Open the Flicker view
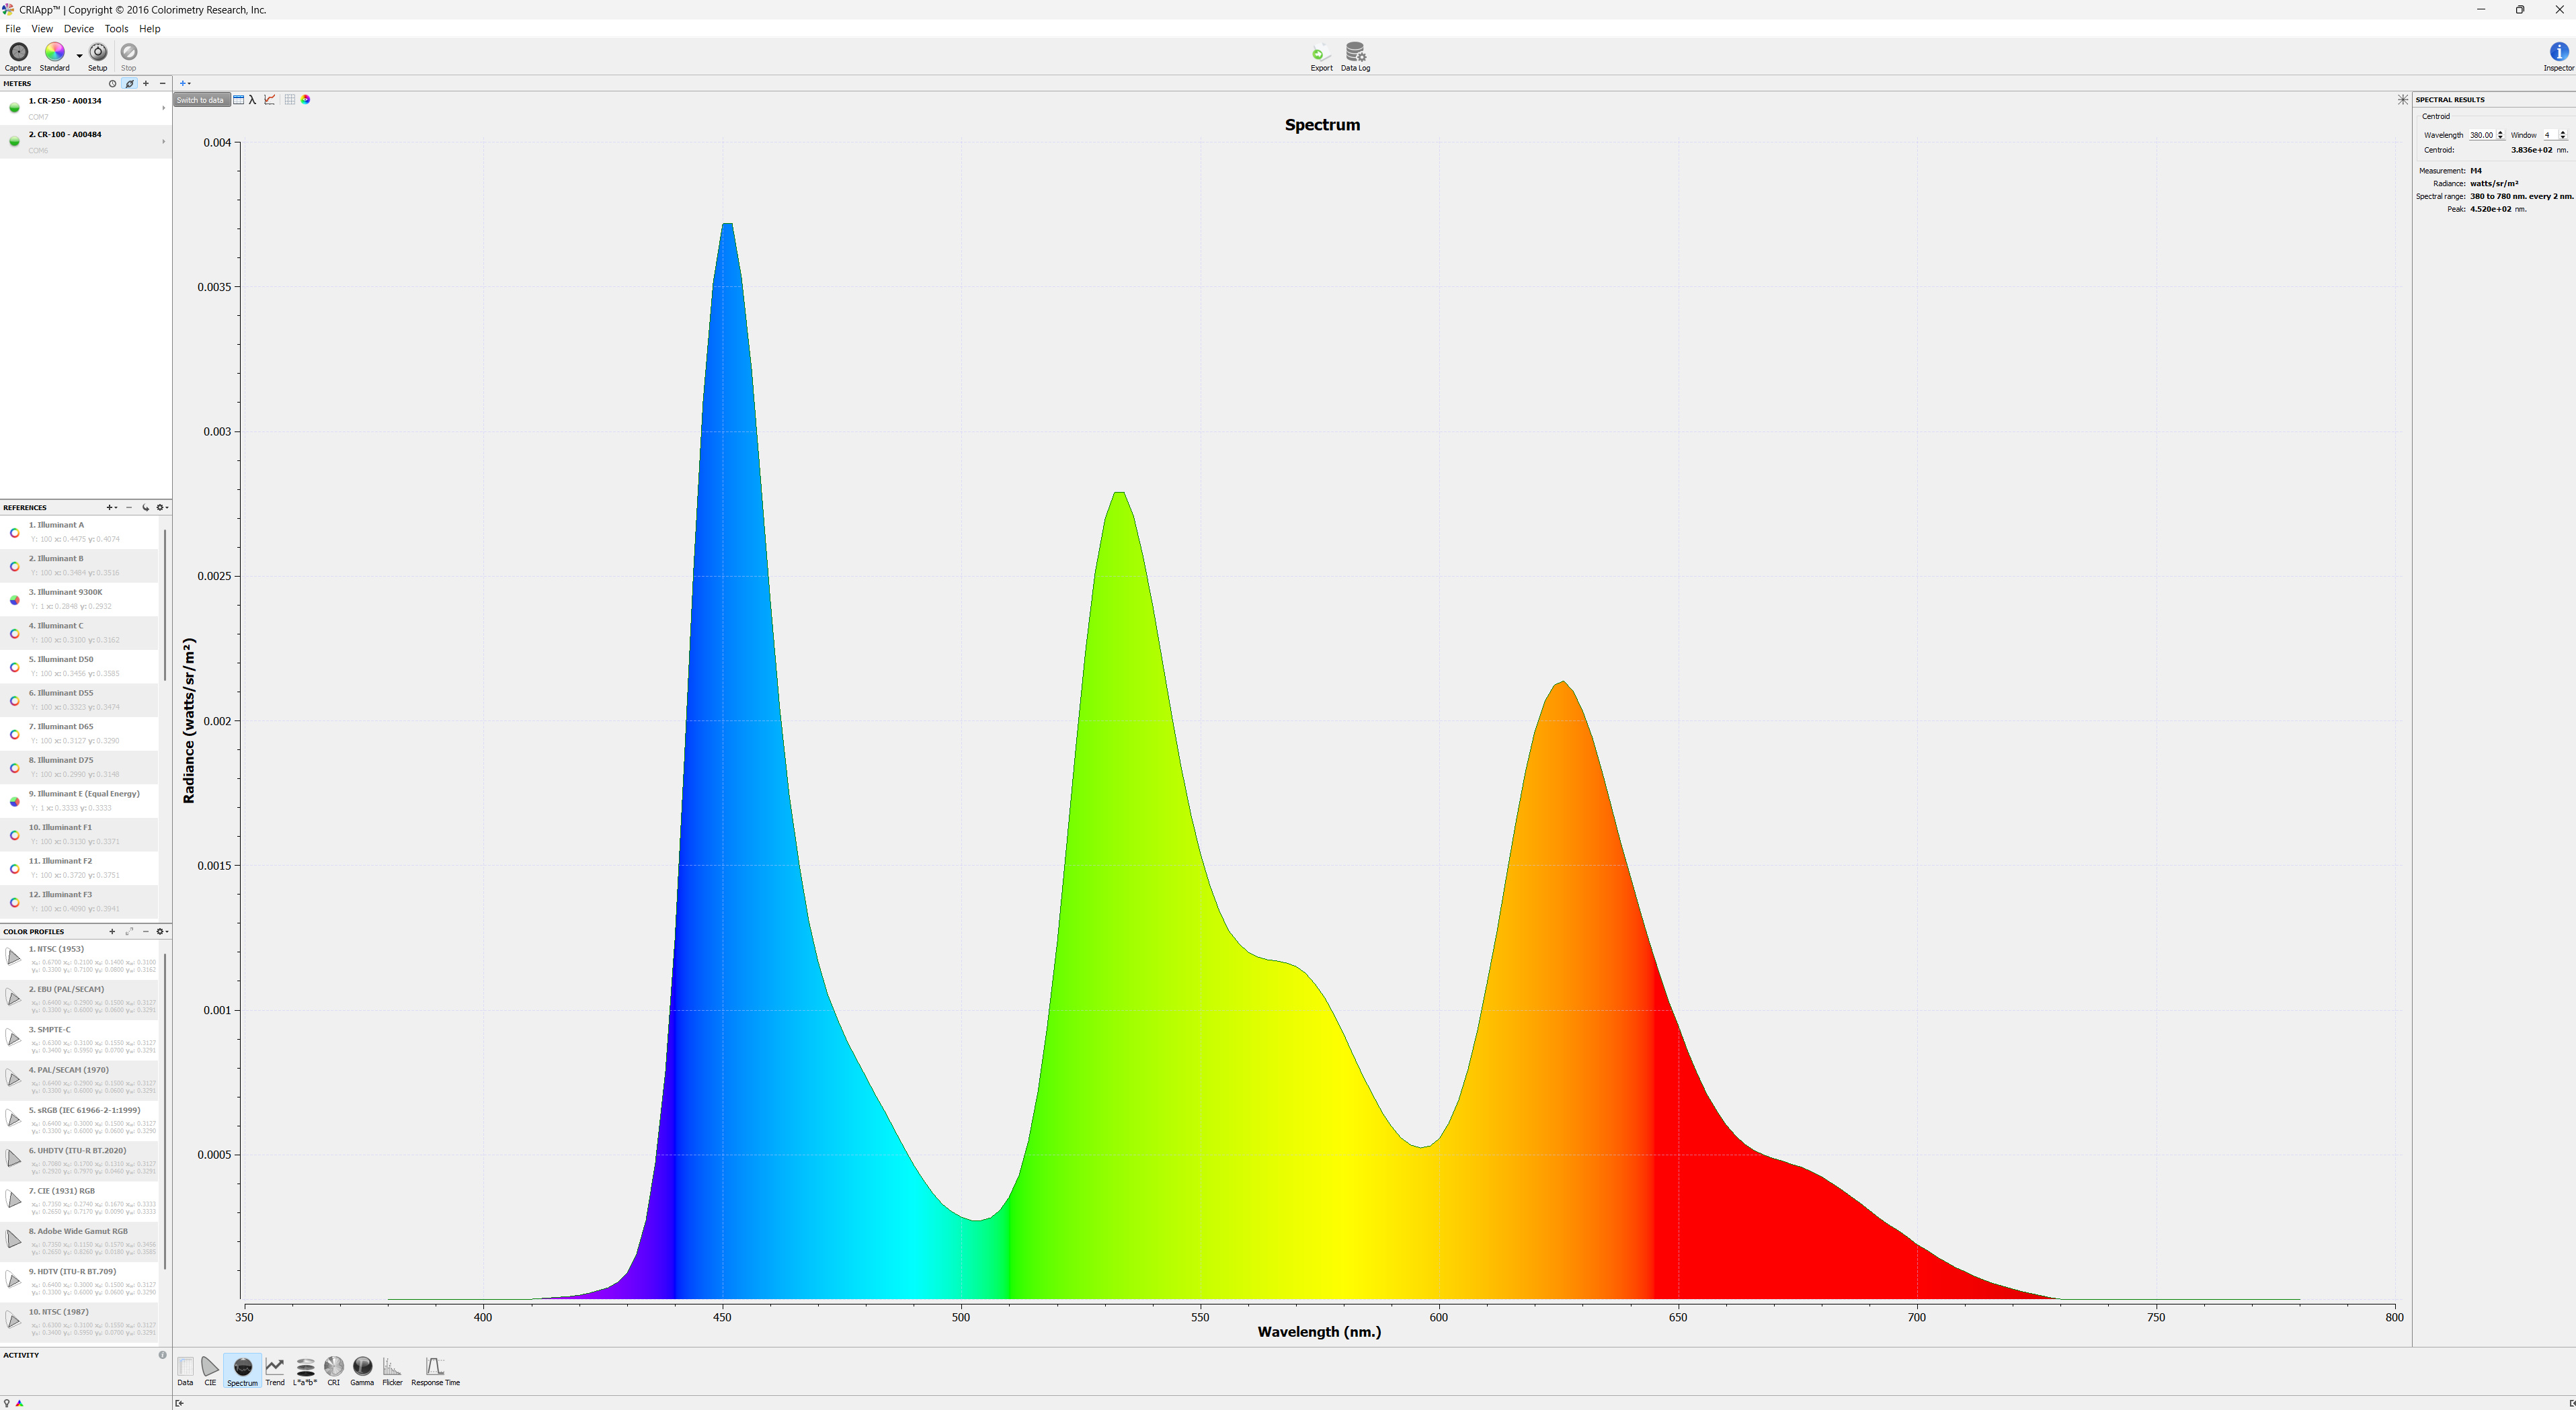This screenshot has width=2576, height=1410. coord(392,1367)
